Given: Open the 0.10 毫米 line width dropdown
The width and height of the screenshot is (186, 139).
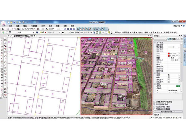Looking at the screenshot, I should click(92, 32).
